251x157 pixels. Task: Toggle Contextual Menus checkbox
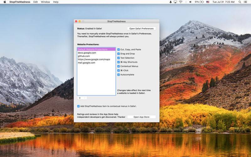pos(119,66)
